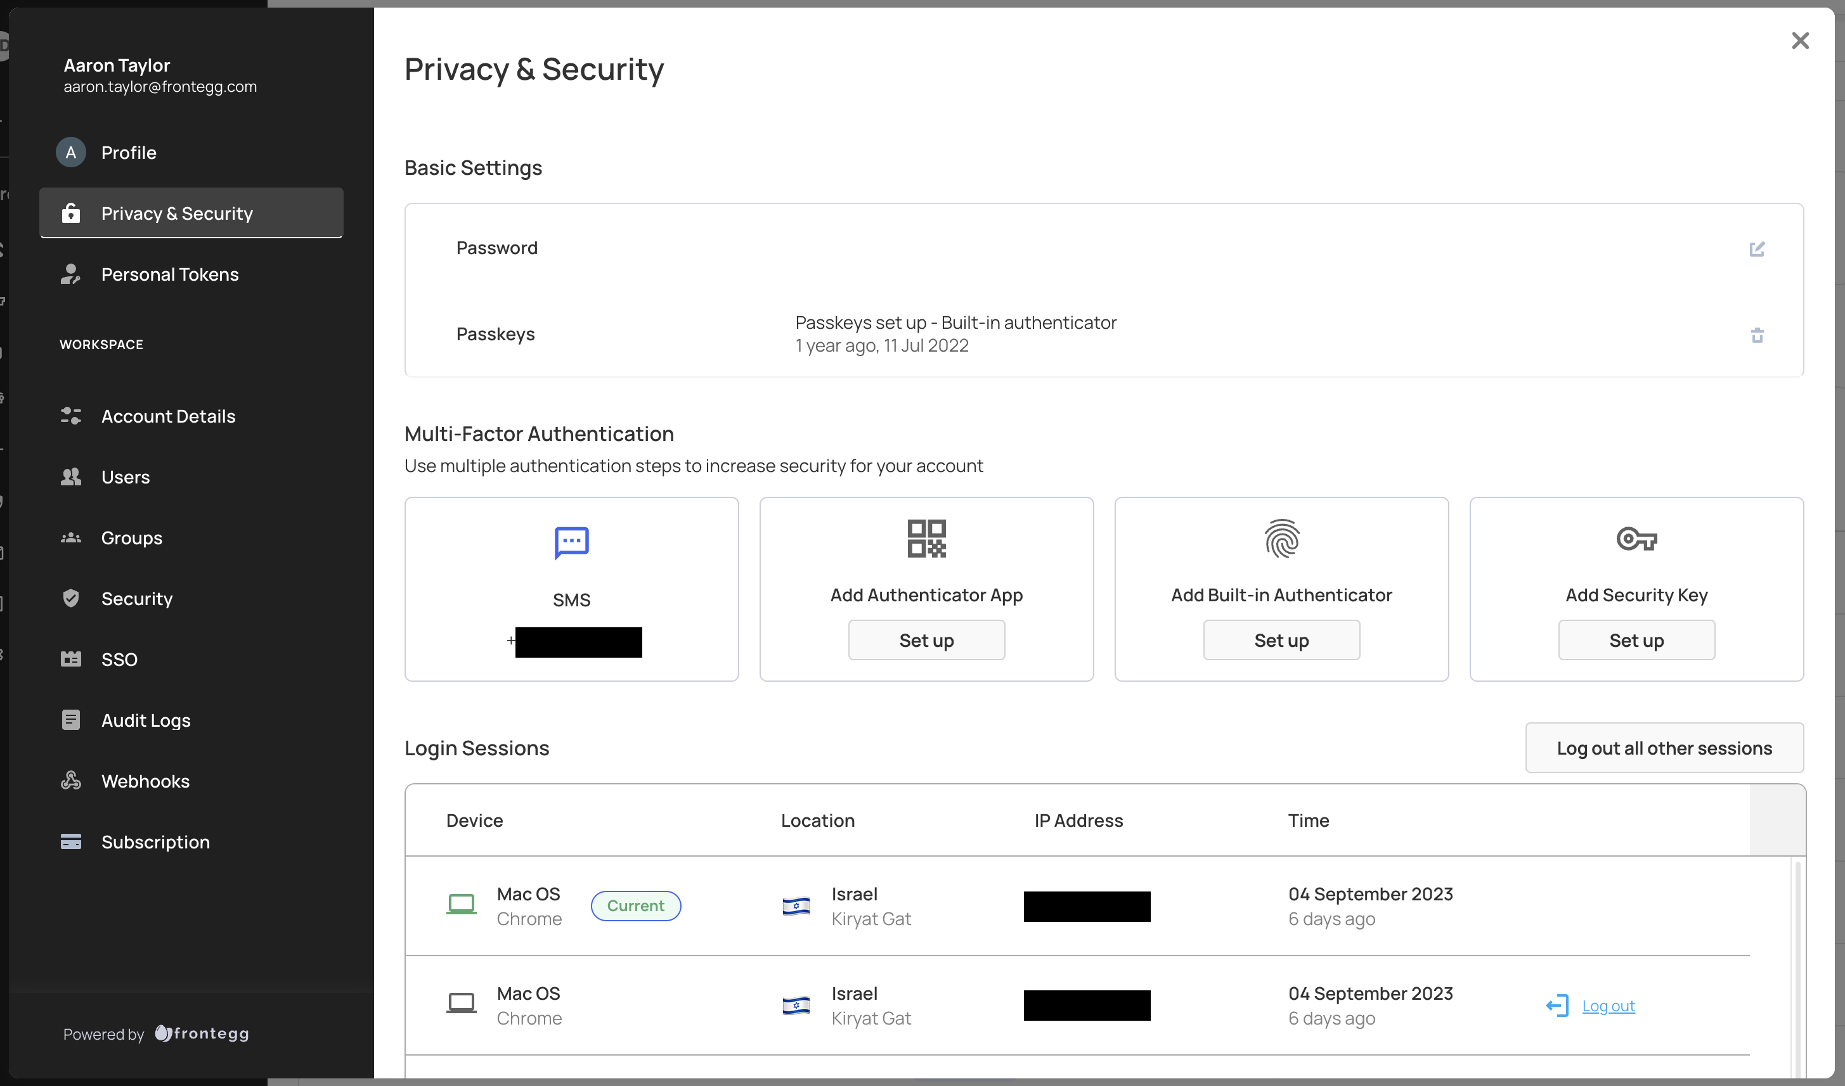This screenshot has height=1086, width=1845.
Task: Click the QR code authenticator icon
Action: 926,539
